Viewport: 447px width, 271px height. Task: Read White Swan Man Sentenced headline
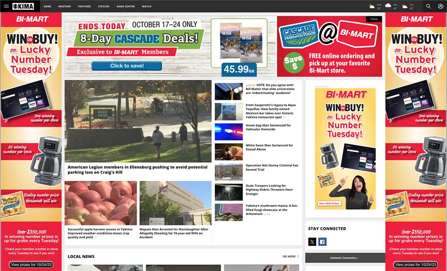point(269,147)
